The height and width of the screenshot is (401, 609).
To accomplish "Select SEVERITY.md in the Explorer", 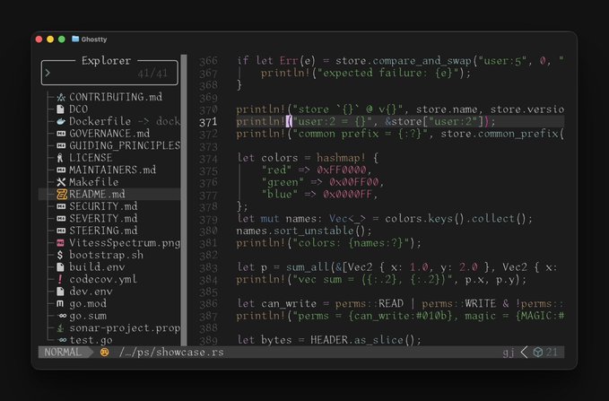I will coord(103,218).
